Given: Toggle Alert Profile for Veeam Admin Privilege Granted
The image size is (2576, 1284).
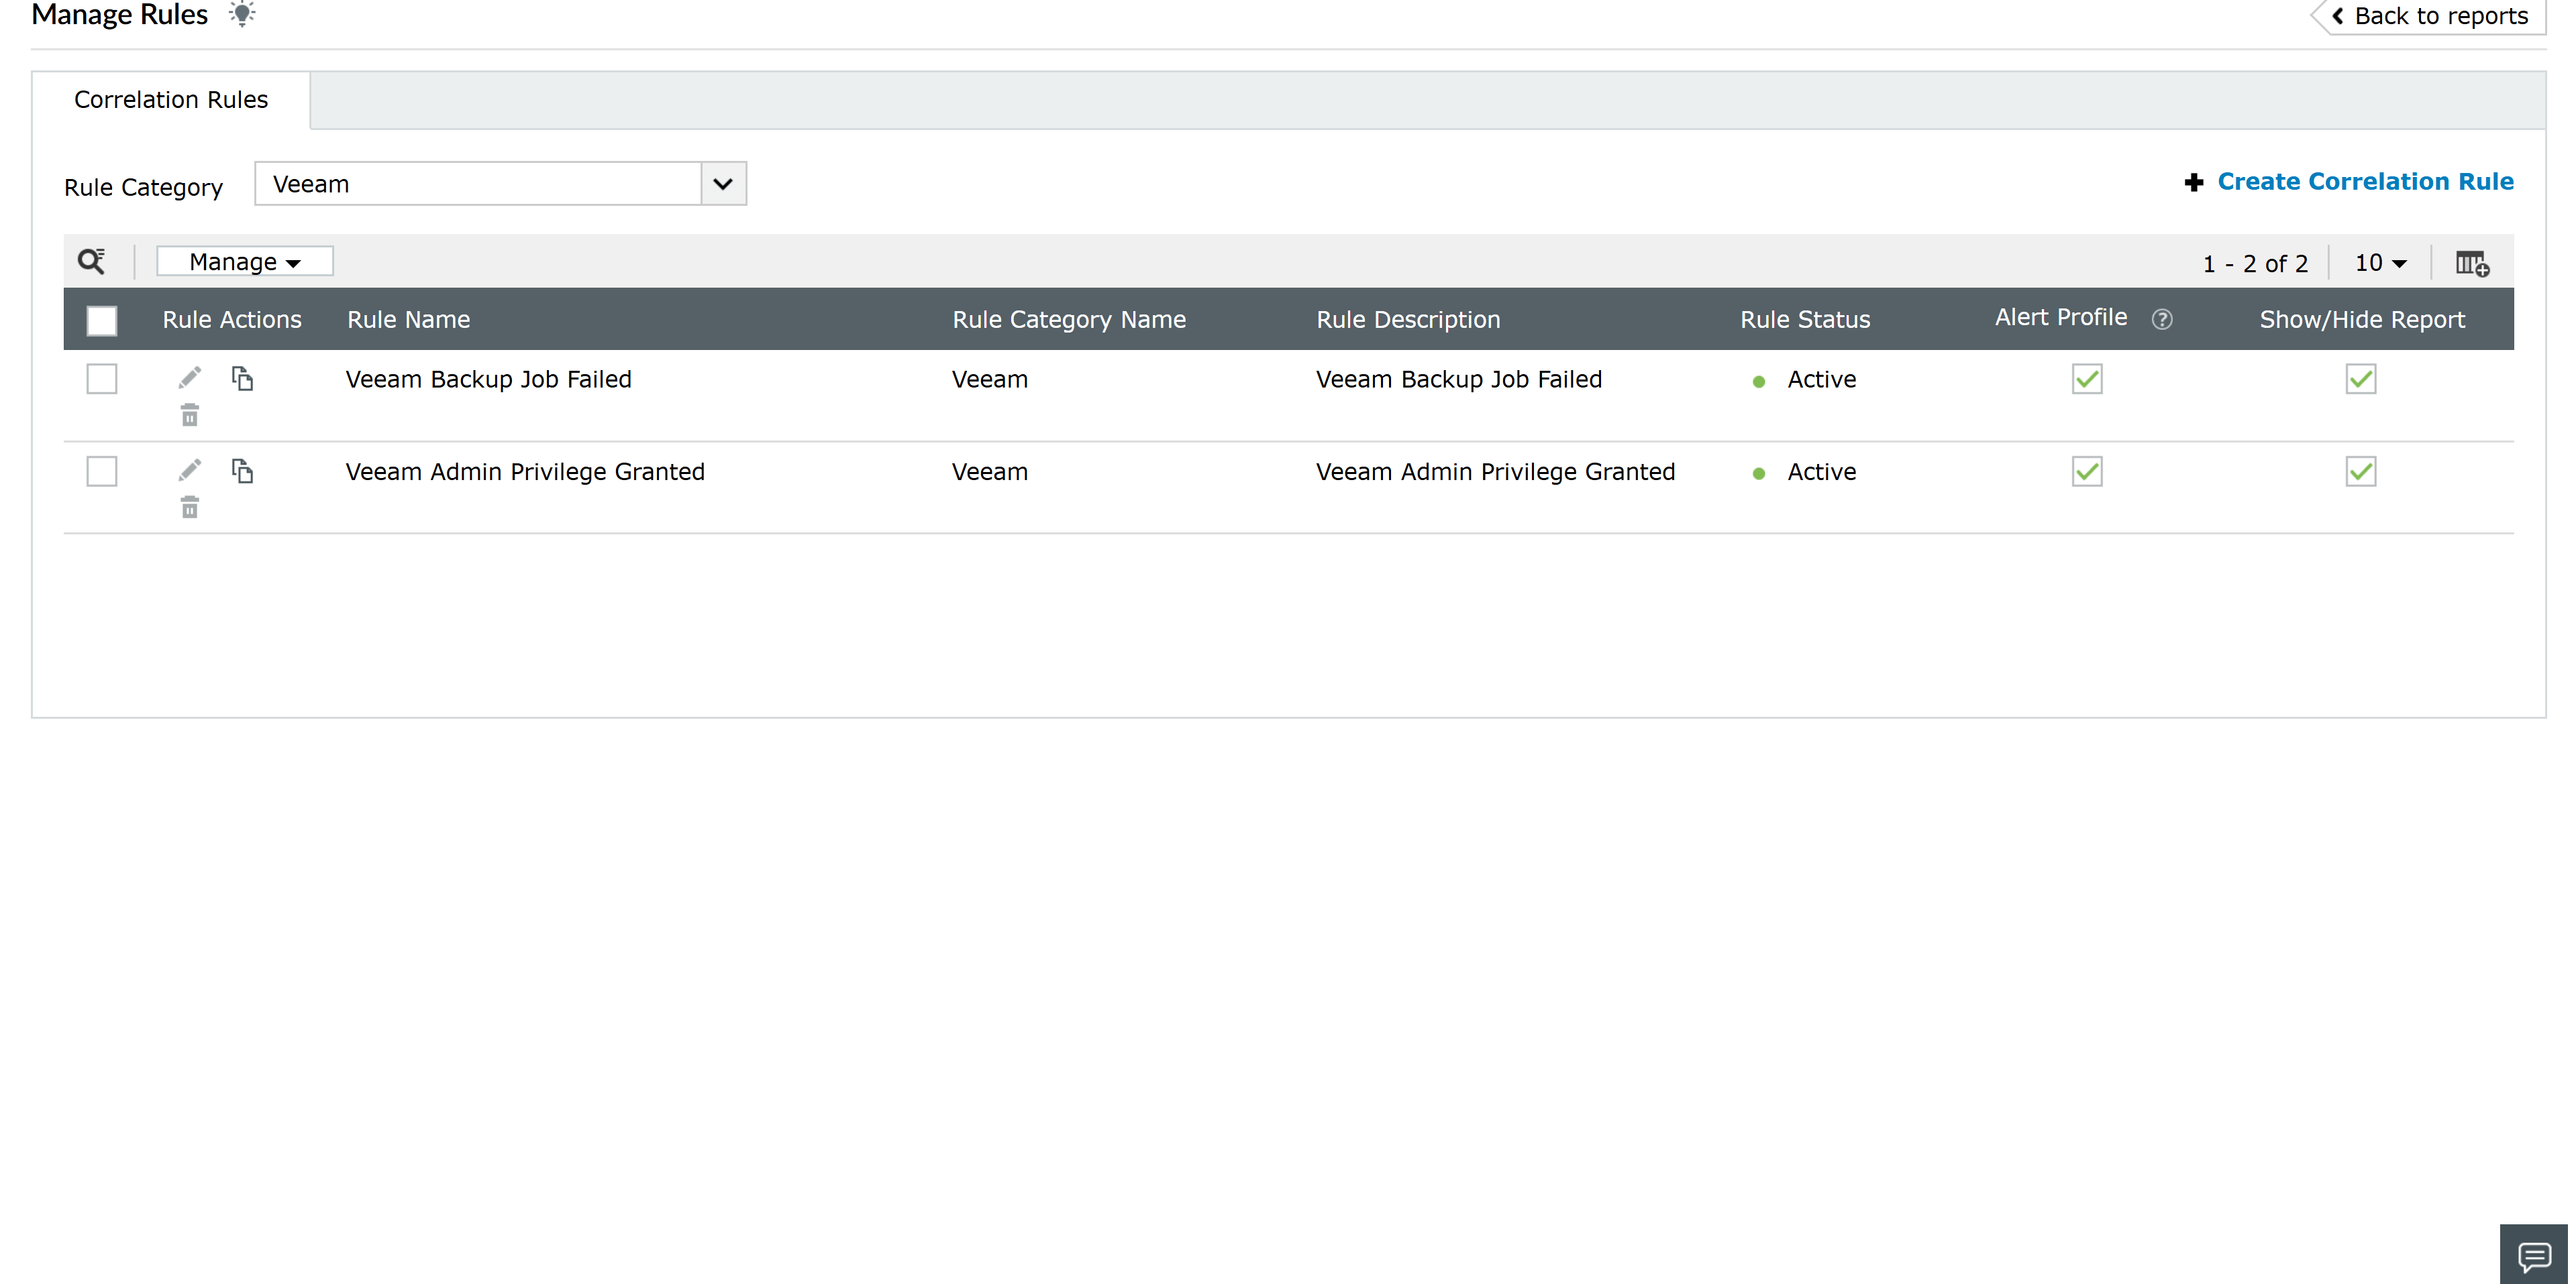Looking at the screenshot, I should click(2087, 471).
